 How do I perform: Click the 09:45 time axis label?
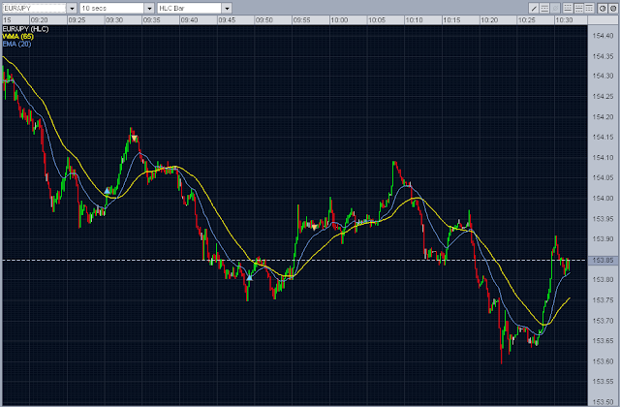pyautogui.click(x=227, y=20)
